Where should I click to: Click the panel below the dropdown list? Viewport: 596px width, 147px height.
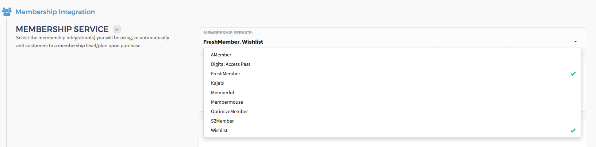click(x=392, y=142)
